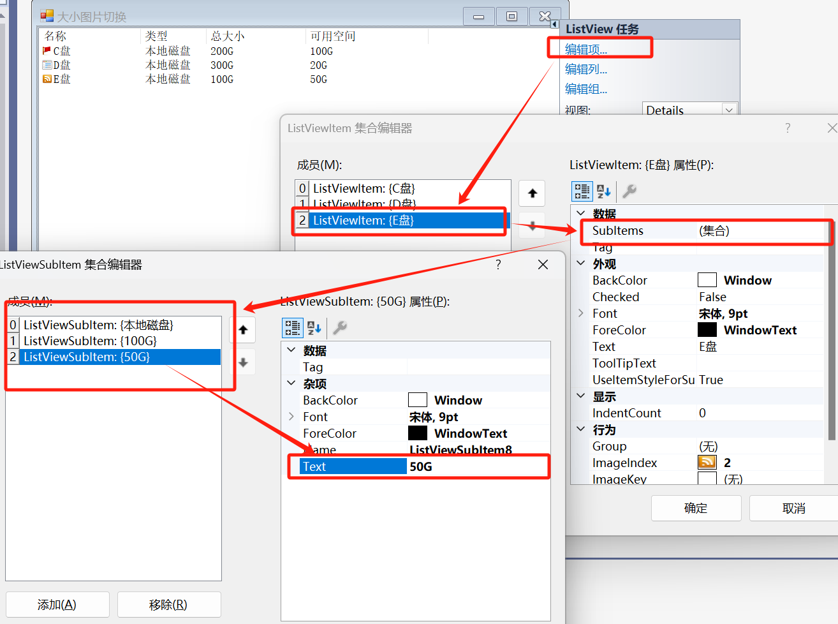Move SubItem up with arrow button
The width and height of the screenshot is (838, 624).
point(243,330)
